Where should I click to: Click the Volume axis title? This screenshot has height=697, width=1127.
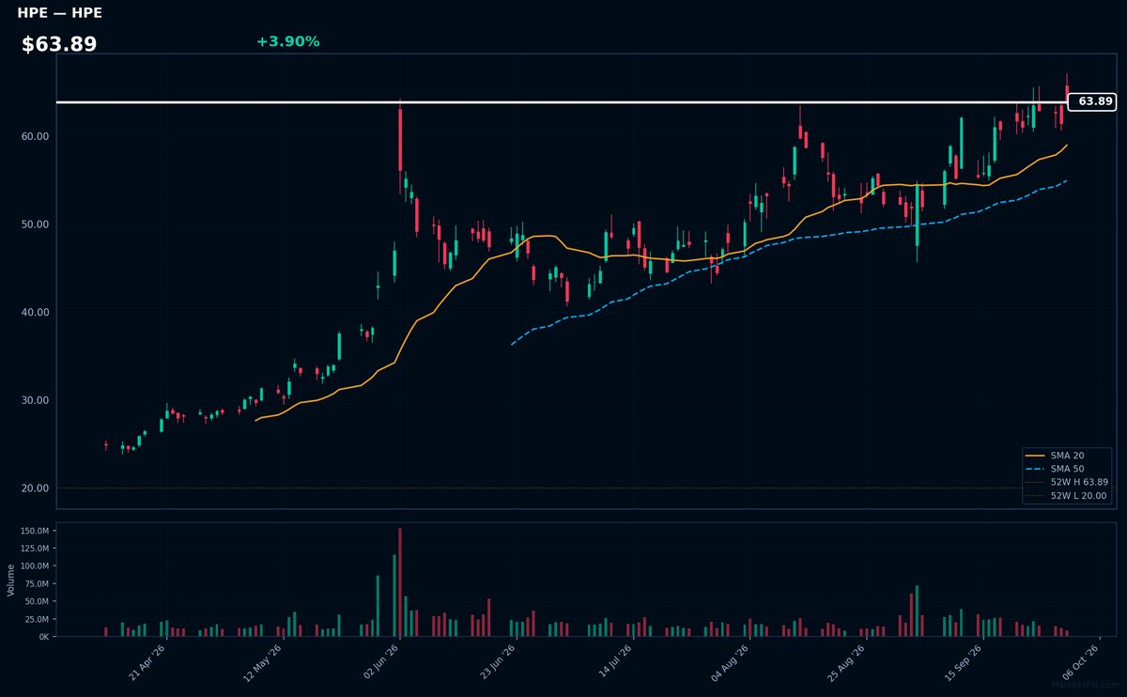coord(11,581)
